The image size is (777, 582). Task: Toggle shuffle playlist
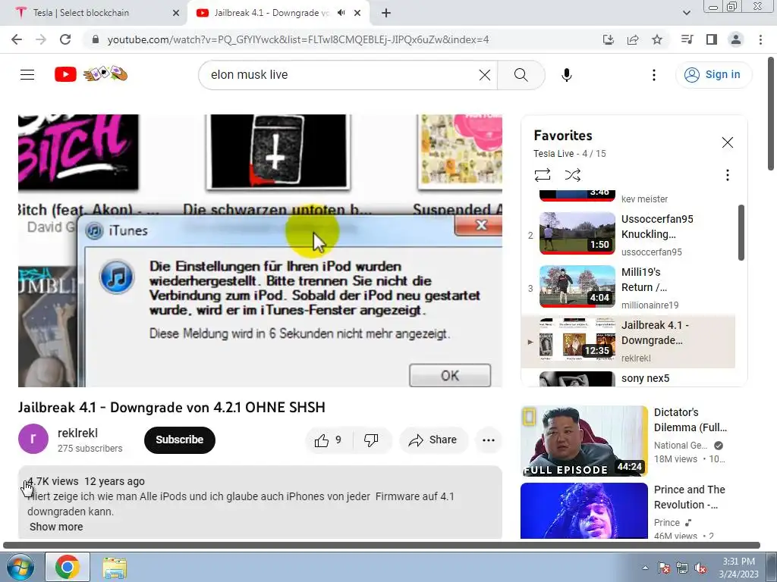click(x=572, y=175)
